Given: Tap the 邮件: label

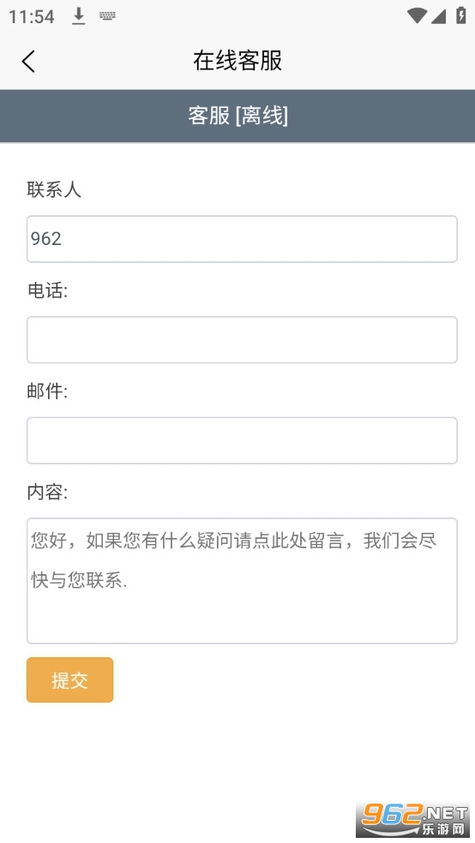Looking at the screenshot, I should [x=47, y=391].
